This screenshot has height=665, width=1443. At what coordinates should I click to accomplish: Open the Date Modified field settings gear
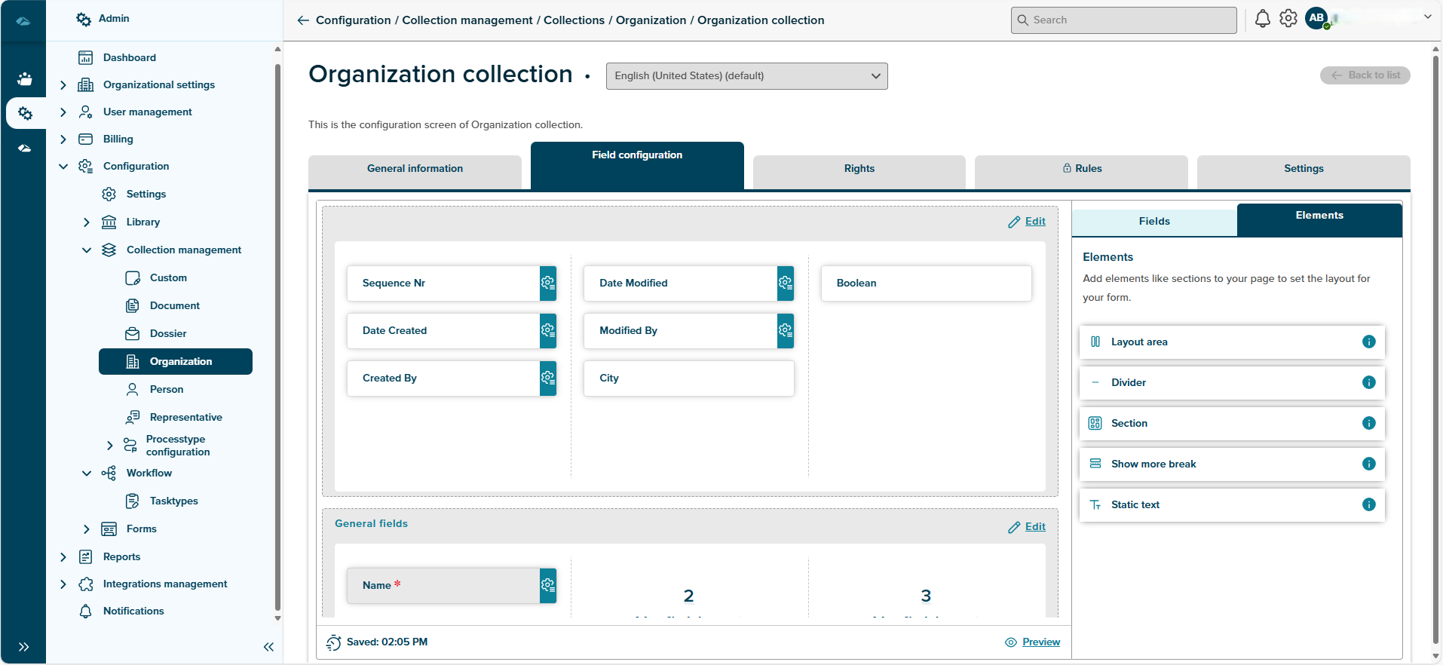[786, 283]
